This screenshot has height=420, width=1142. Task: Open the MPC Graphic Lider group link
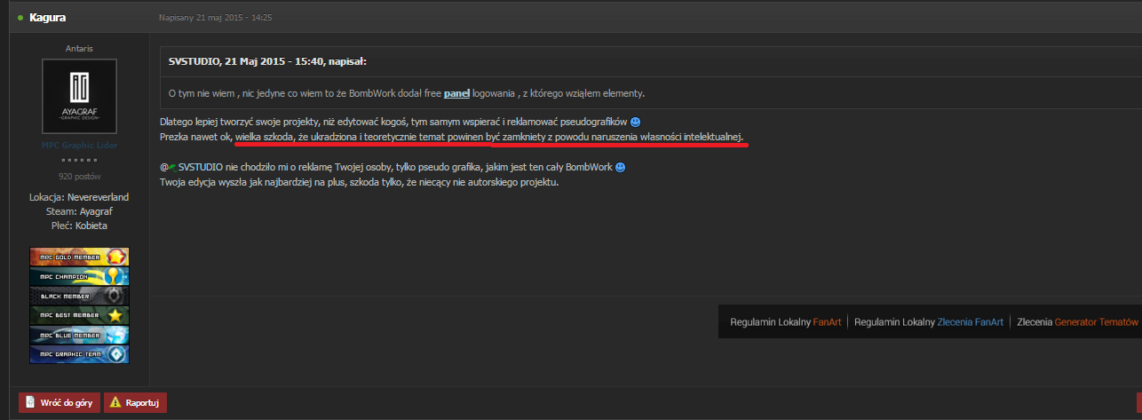(79, 145)
